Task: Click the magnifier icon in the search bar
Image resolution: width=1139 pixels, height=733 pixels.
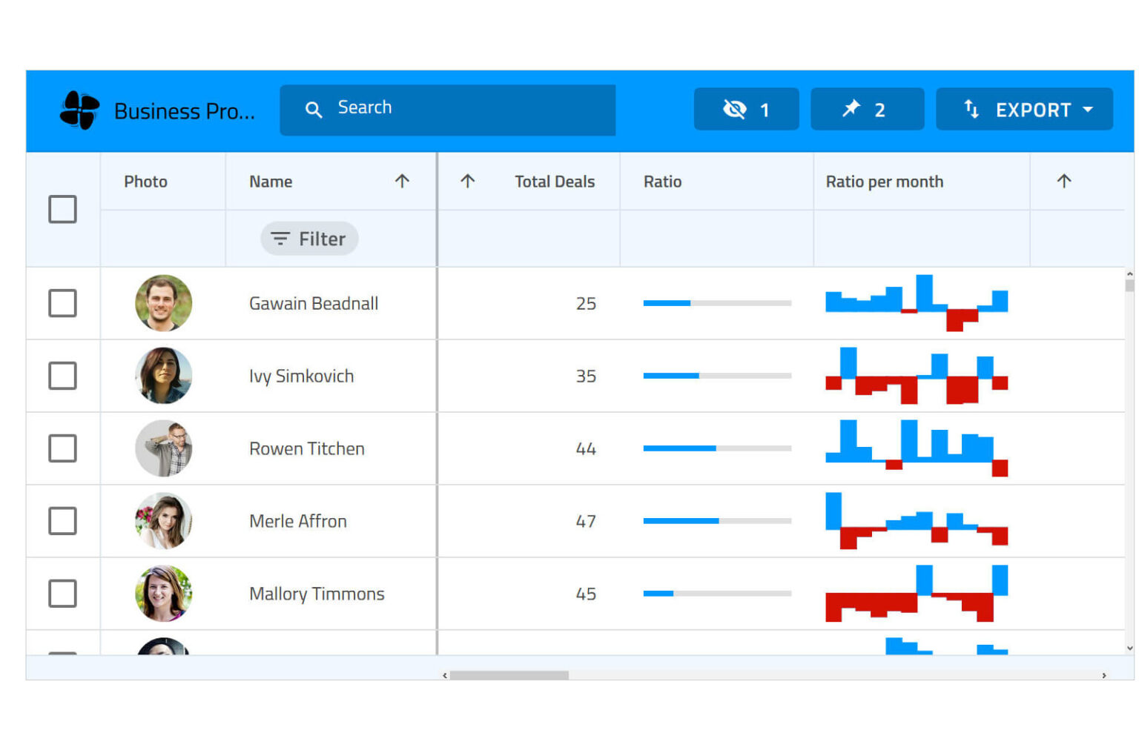Action: [x=314, y=108]
